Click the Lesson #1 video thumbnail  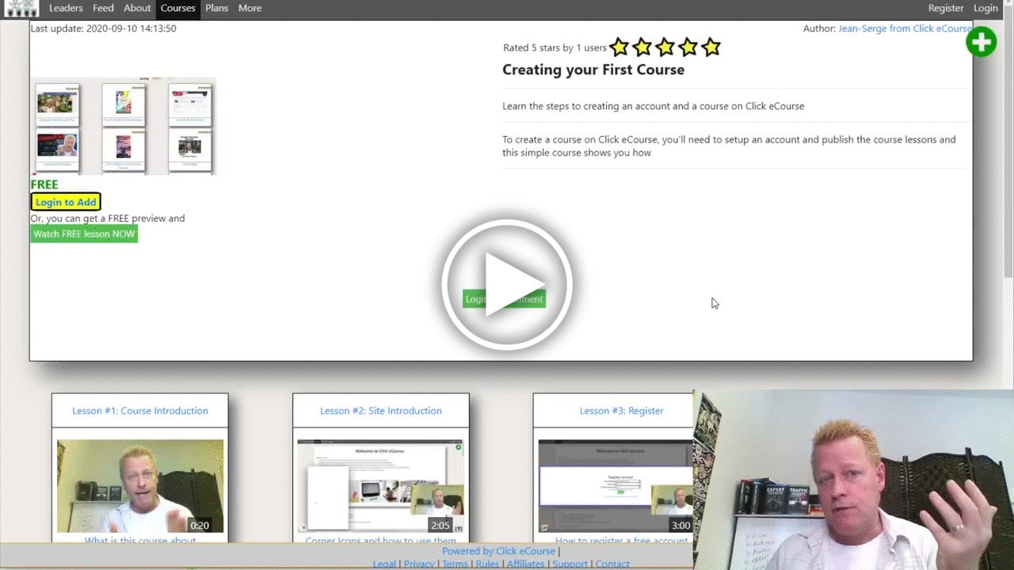point(140,486)
